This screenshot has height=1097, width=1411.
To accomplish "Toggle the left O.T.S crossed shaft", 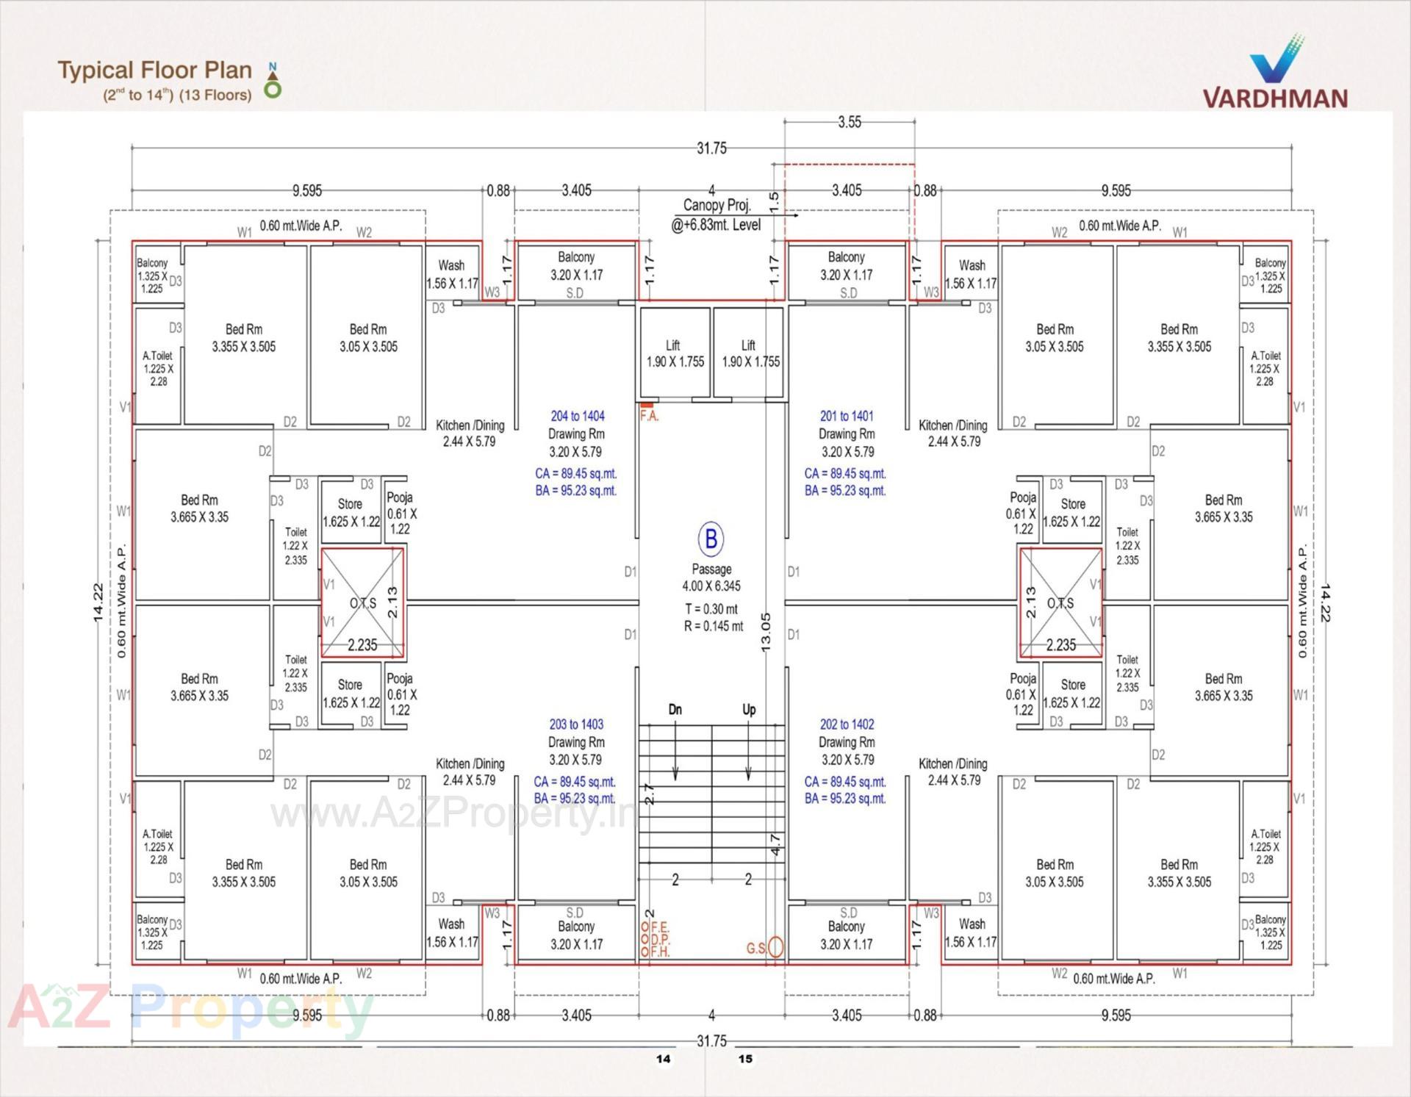I will click(362, 603).
